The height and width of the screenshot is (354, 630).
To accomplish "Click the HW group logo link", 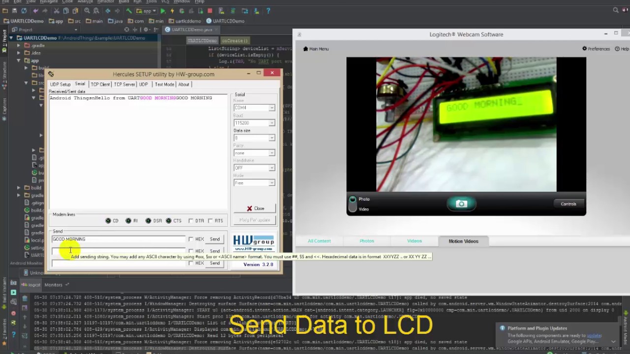I will point(253,243).
